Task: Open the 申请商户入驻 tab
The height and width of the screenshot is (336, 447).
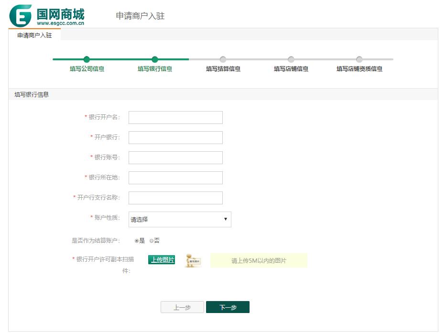Action: (34, 35)
